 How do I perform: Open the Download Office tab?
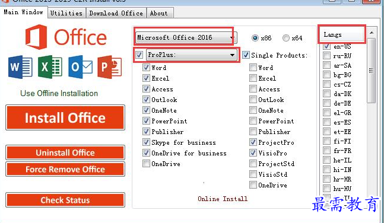click(x=116, y=13)
